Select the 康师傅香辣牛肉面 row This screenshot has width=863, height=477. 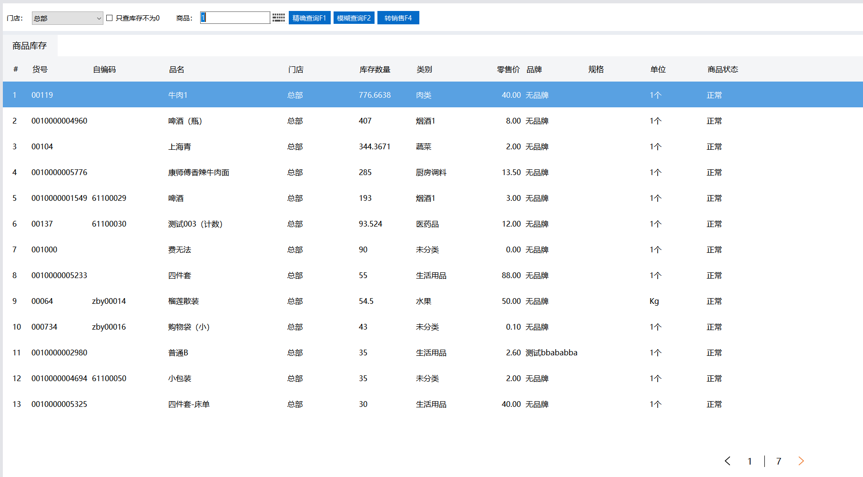198,173
